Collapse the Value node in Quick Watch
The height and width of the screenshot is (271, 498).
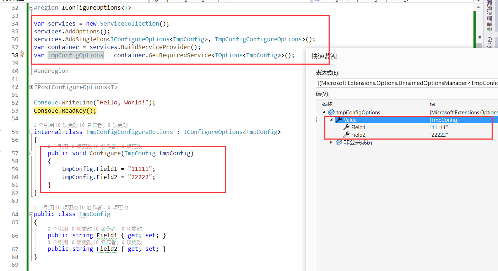(331, 120)
